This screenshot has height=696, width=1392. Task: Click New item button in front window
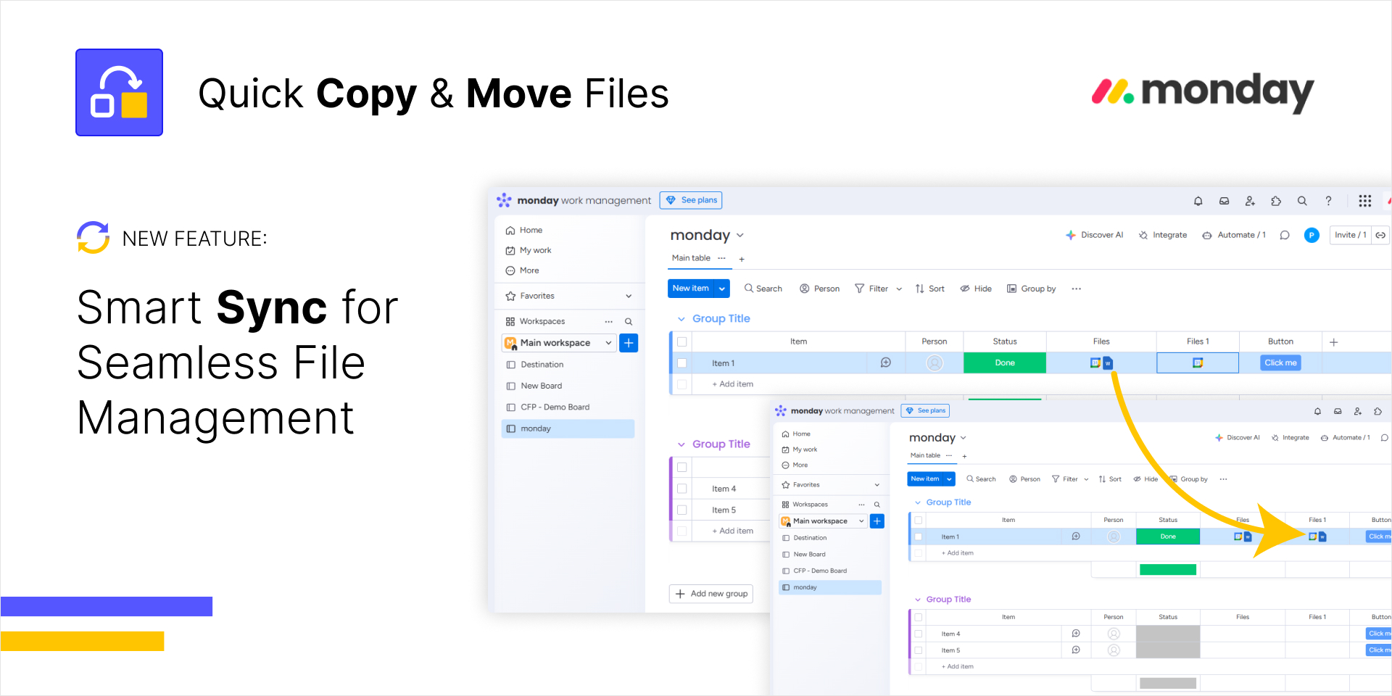coord(924,479)
